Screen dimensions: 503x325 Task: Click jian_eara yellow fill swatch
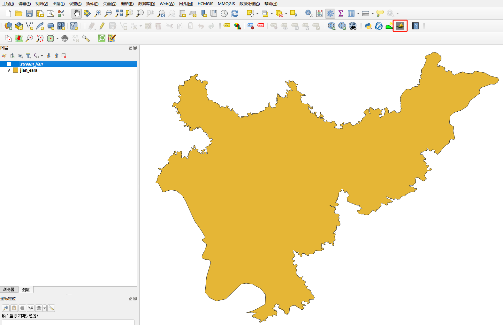(x=16, y=70)
